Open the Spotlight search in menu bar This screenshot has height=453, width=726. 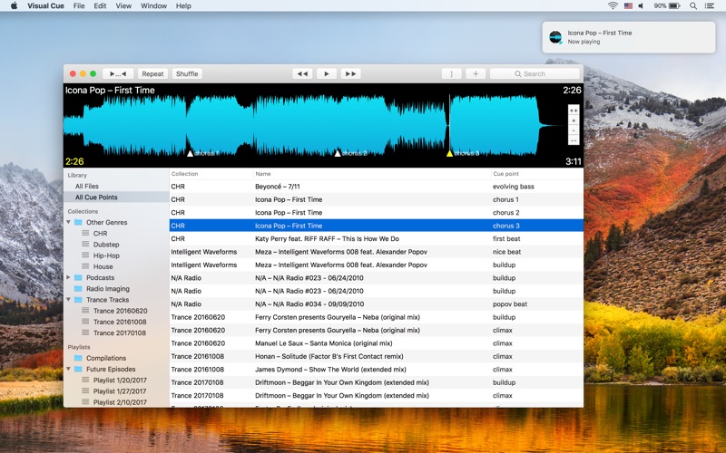tap(694, 5)
